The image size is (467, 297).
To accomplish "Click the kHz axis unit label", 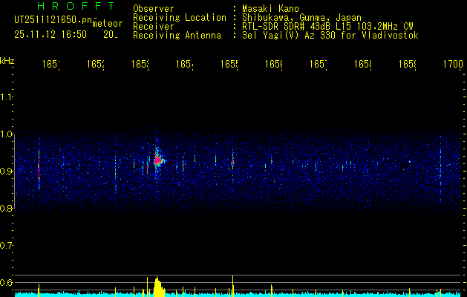I will (x=7, y=61).
